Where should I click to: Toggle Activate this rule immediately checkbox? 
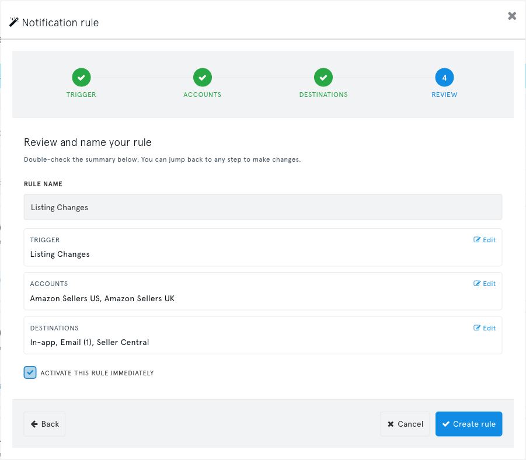pos(30,372)
